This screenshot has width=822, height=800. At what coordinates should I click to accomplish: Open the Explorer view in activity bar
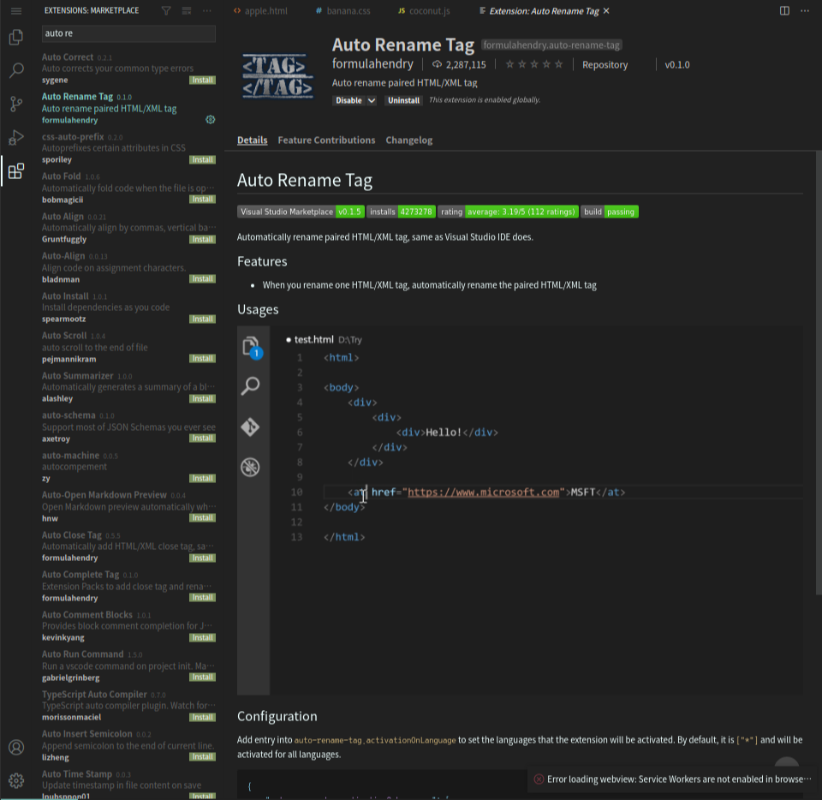tap(16, 37)
